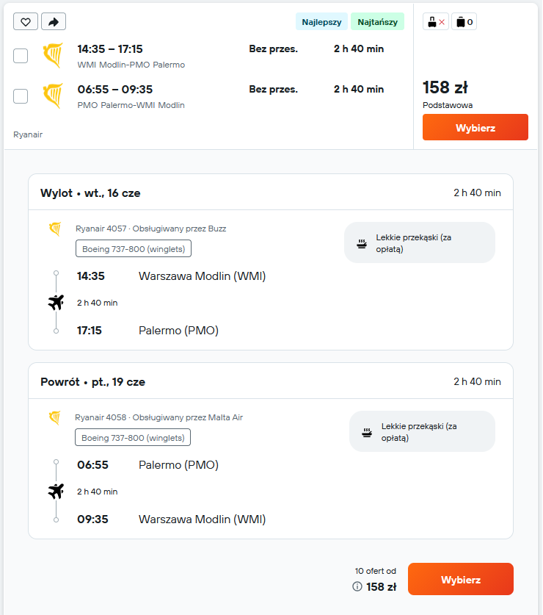This screenshot has width=543, height=615.
Task: Open the WMI Modlin-PMO Palermo route summary
Action: pyautogui.click(x=131, y=65)
